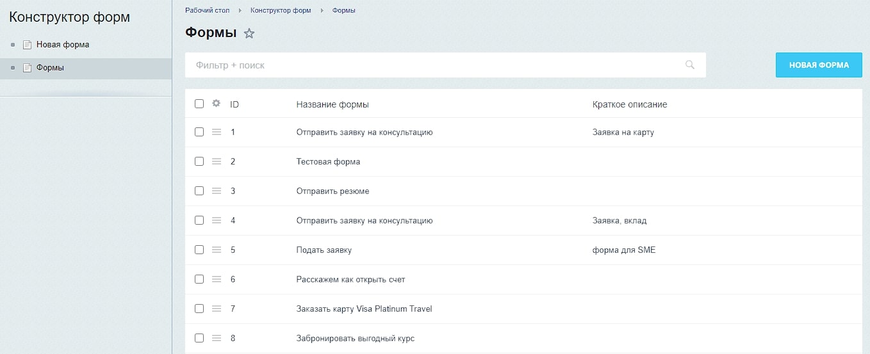Click the favorites star next to Формы

coord(249,33)
